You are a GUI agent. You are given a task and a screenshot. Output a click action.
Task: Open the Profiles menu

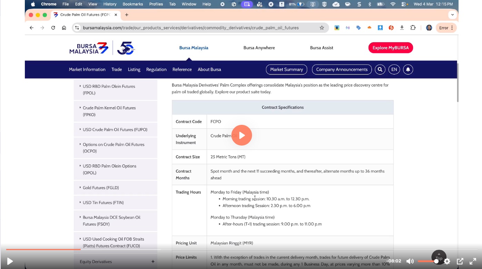[x=156, y=4]
